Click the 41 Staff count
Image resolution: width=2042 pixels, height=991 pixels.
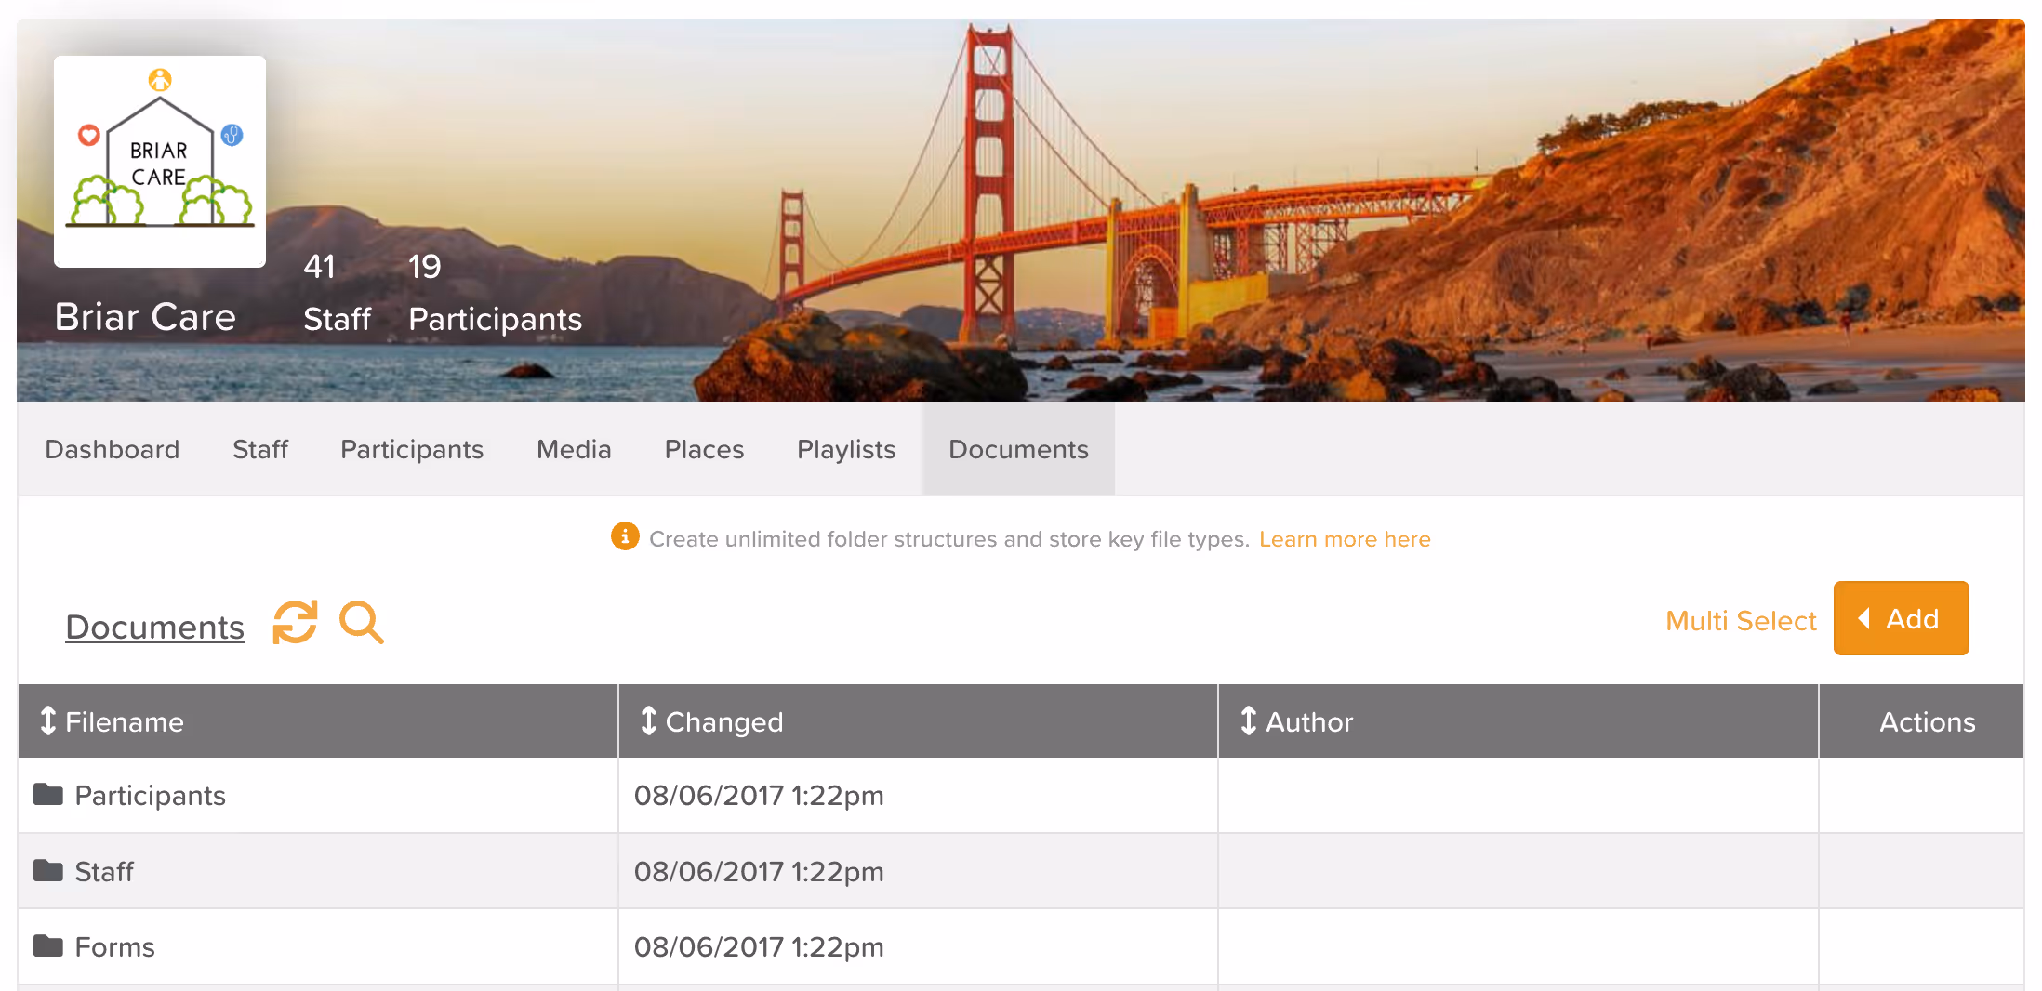click(337, 293)
